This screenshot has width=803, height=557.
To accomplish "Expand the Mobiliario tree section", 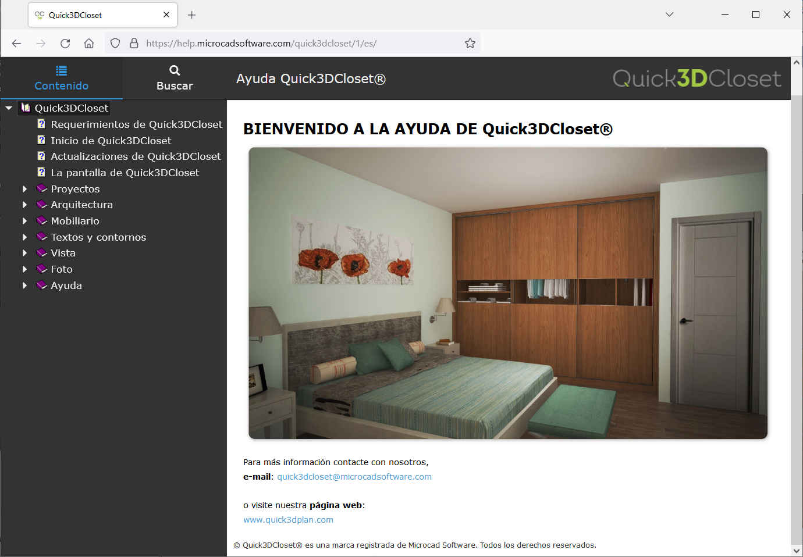I will tap(24, 221).
